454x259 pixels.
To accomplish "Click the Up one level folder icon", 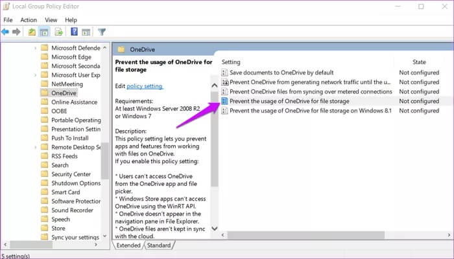I will 32,32.
